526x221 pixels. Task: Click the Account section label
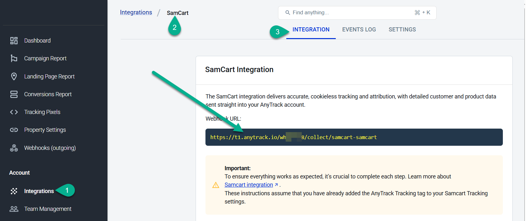[x=19, y=173]
